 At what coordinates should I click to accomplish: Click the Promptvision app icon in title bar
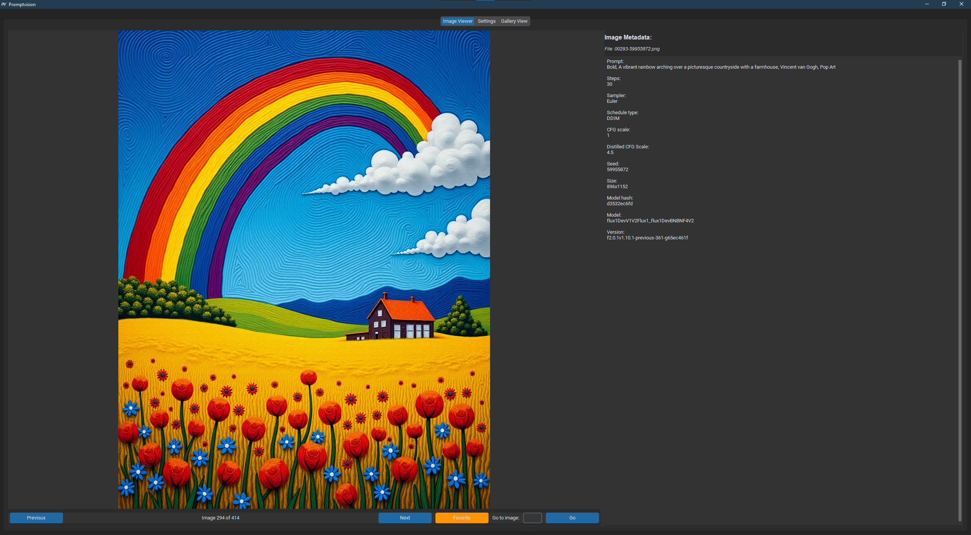[4, 4]
